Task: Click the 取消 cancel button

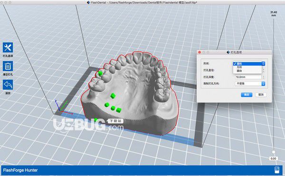Action: pos(261,94)
